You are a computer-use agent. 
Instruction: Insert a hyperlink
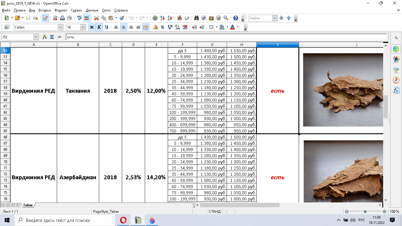(155, 18)
